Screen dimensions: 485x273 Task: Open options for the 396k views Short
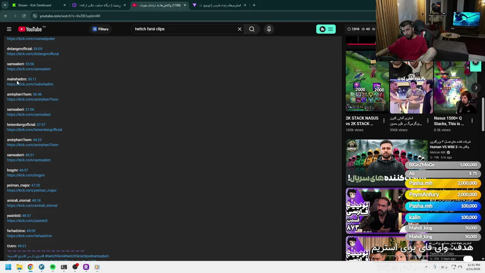click(x=428, y=121)
